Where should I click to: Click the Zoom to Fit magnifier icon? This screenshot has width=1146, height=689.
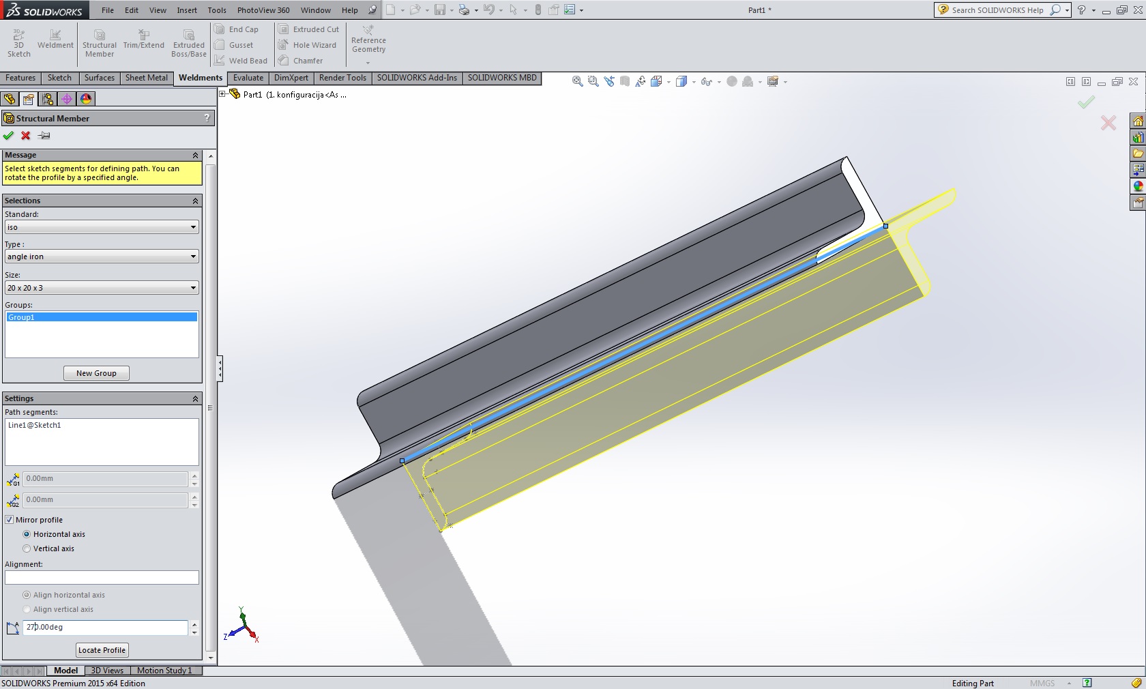[x=577, y=82]
